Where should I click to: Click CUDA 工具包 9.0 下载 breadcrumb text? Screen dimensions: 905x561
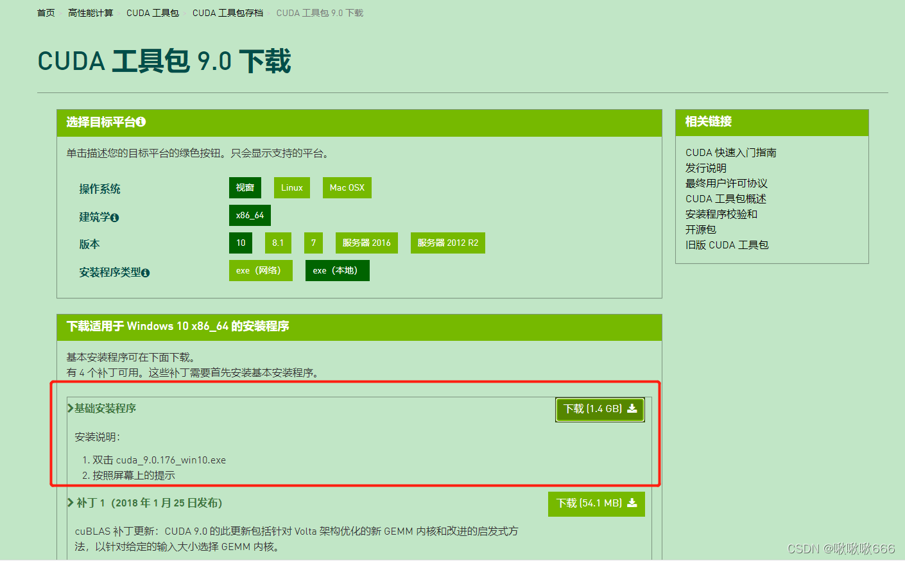click(x=320, y=13)
